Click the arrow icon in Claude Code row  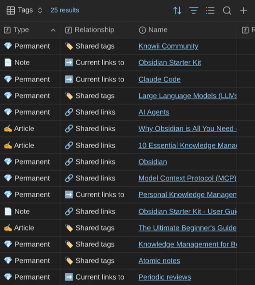click(69, 79)
